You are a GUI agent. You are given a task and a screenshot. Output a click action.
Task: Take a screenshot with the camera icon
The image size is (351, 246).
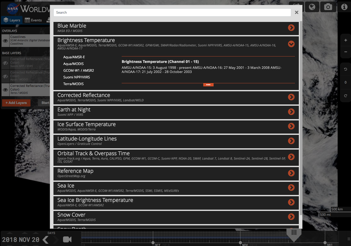328,7
